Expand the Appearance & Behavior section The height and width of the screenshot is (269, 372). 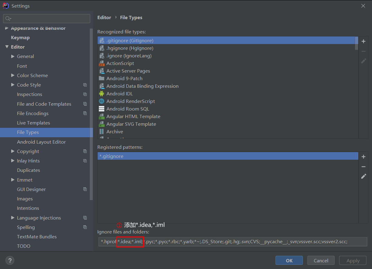click(7, 28)
